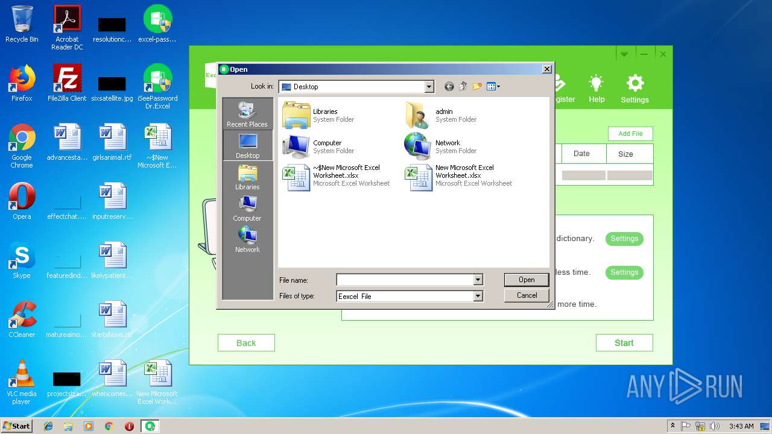Open Firefox desktop shortcut

[22, 83]
